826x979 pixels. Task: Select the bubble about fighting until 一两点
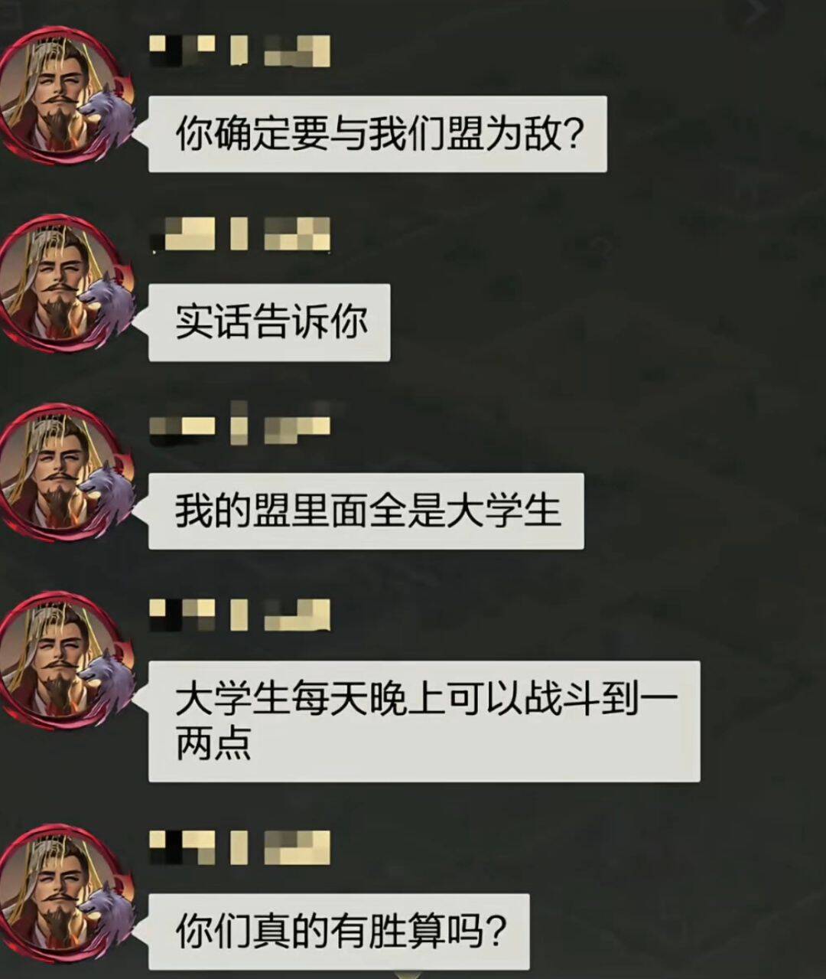[424, 721]
